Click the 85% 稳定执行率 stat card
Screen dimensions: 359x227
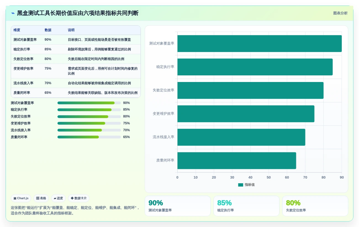click(x=246, y=206)
